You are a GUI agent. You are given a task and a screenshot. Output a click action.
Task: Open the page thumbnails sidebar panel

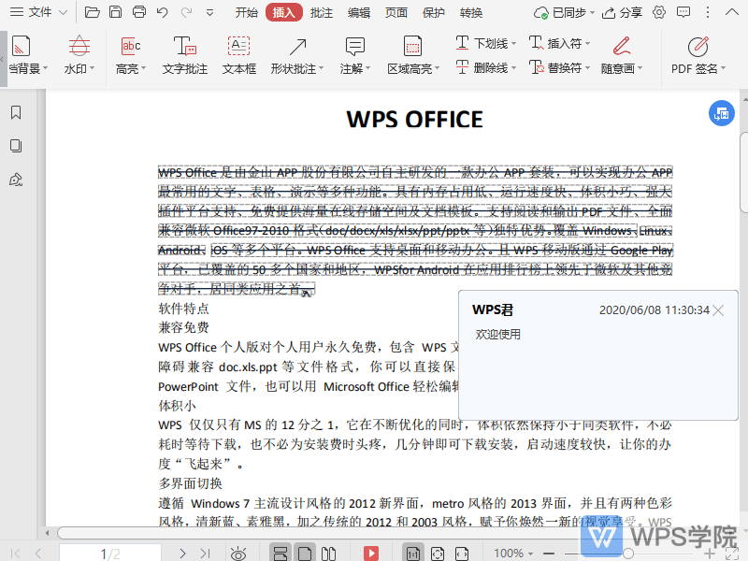click(16, 146)
